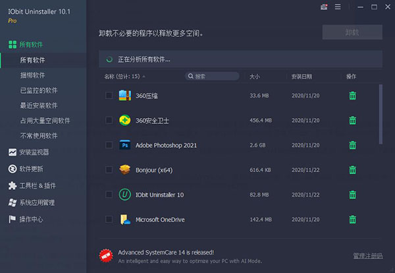Viewport: 395px width, 273px height.
Task: Click the 操作 column header
Action: (x=351, y=76)
